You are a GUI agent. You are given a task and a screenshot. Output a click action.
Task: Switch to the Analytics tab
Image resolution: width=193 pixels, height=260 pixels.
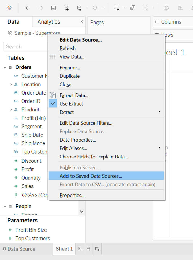[49, 22]
